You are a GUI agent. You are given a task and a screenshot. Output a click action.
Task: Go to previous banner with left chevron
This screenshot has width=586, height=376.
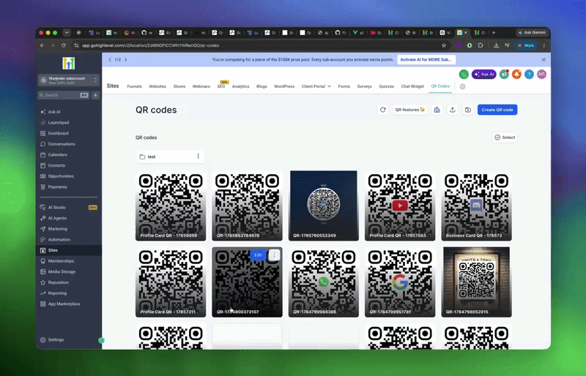point(110,60)
